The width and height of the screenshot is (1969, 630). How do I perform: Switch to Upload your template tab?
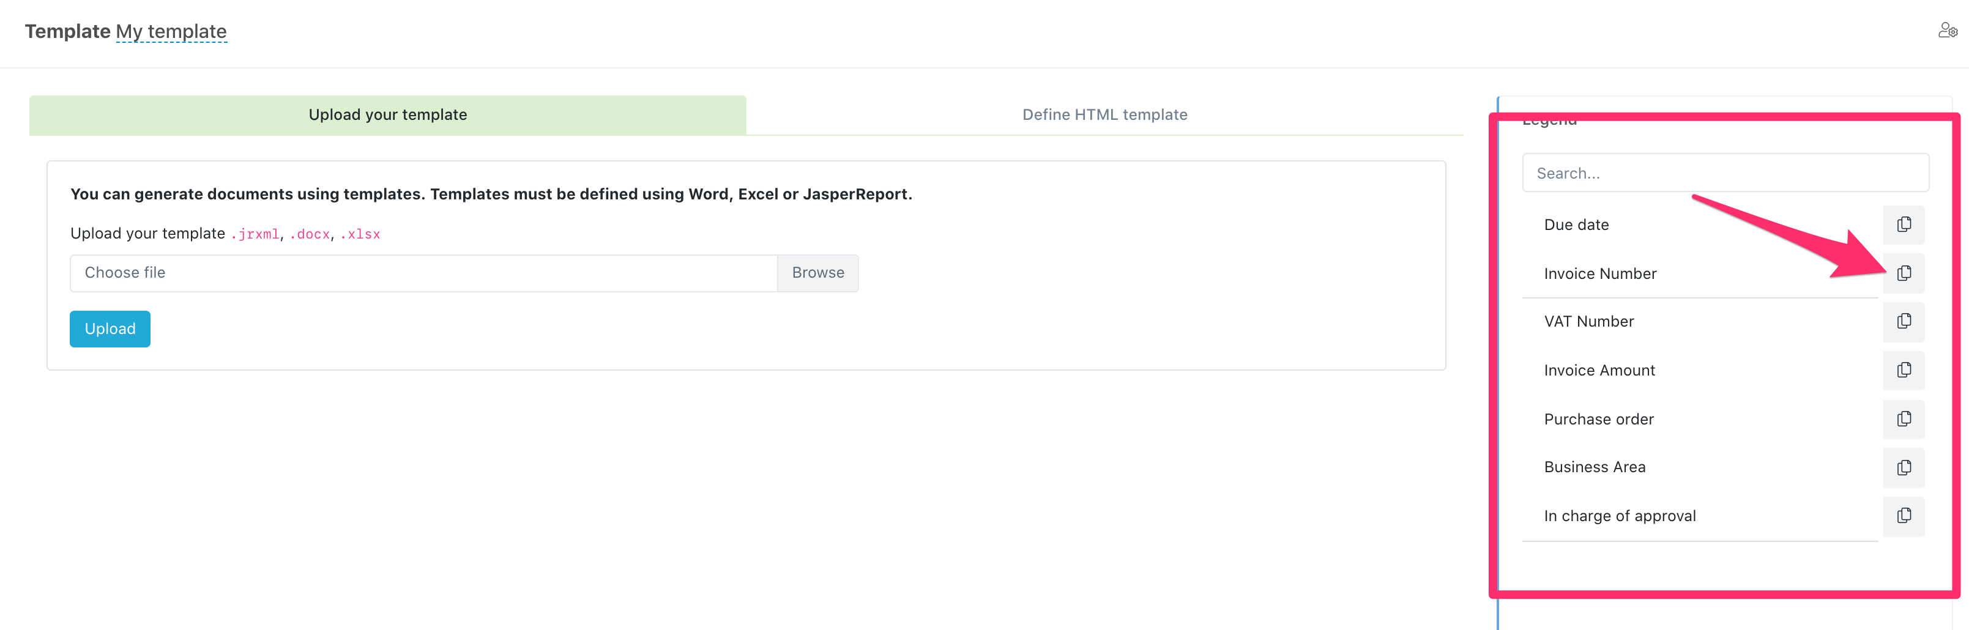(387, 116)
